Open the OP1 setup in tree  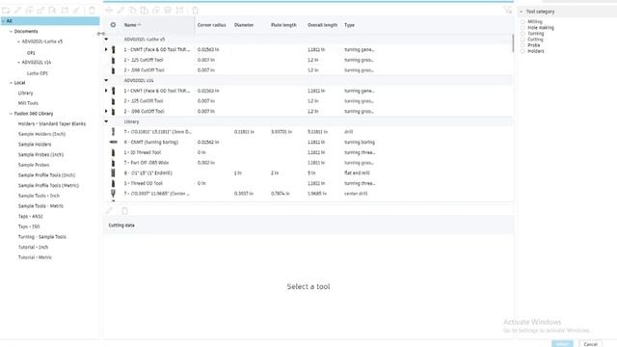(x=31, y=53)
